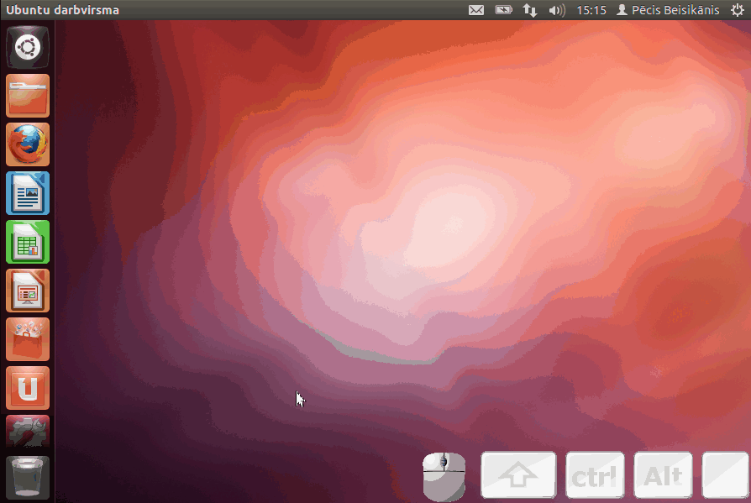This screenshot has width=751, height=503.
Task: Open the Ubuntu Dash home button
Action: point(27,47)
